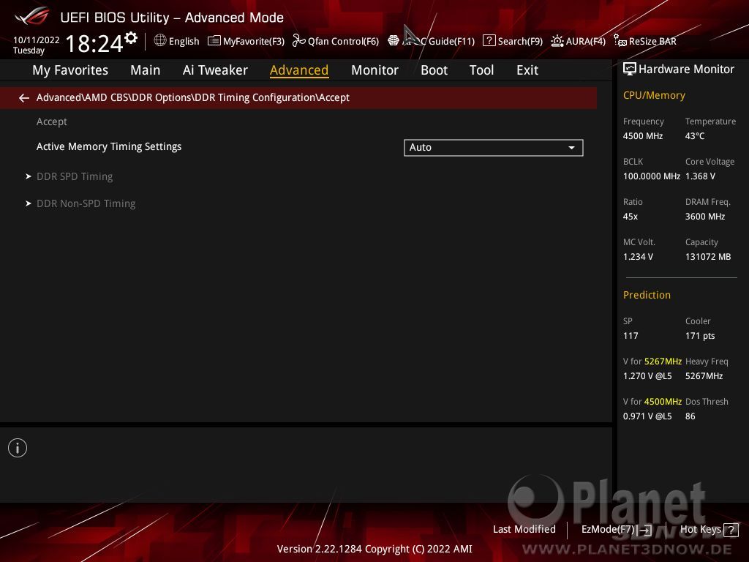Click dropdown arrow next to Auto

571,148
